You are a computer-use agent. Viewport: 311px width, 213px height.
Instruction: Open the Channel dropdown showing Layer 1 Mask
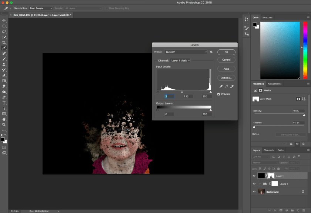(x=180, y=60)
